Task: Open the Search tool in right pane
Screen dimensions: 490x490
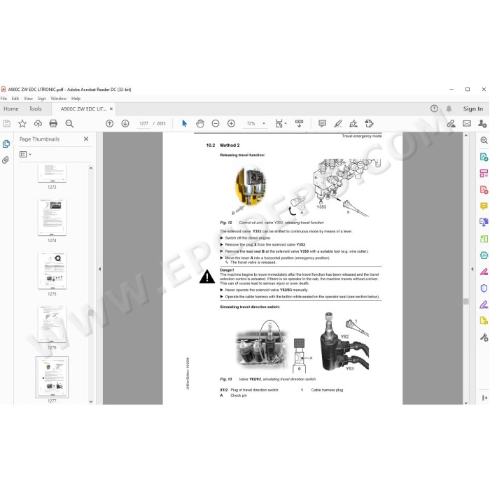Action: 484,140
